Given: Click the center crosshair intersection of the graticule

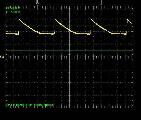Looking at the screenshot, I should pyautogui.click(x=70, y=57).
